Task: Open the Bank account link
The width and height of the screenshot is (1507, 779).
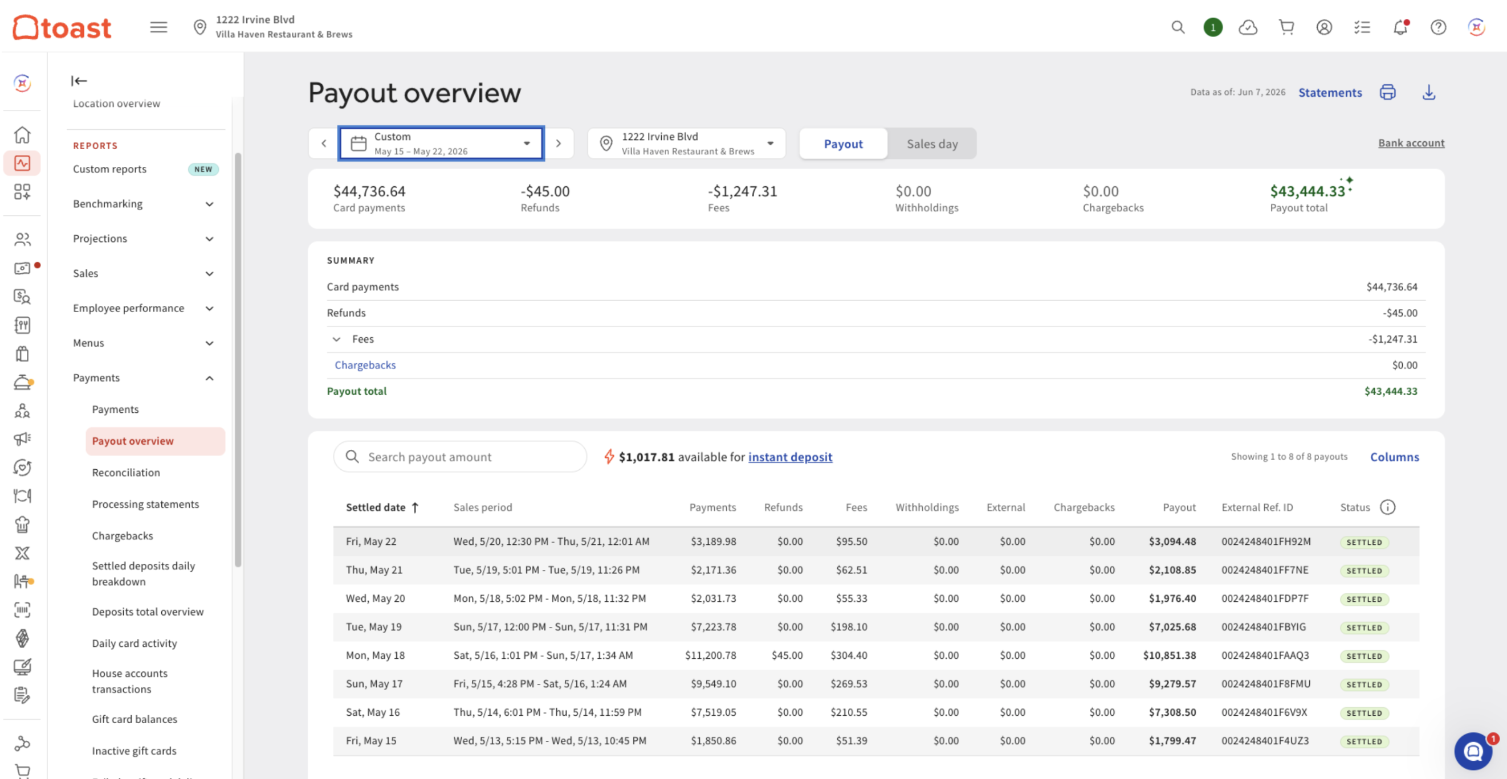Action: tap(1411, 143)
